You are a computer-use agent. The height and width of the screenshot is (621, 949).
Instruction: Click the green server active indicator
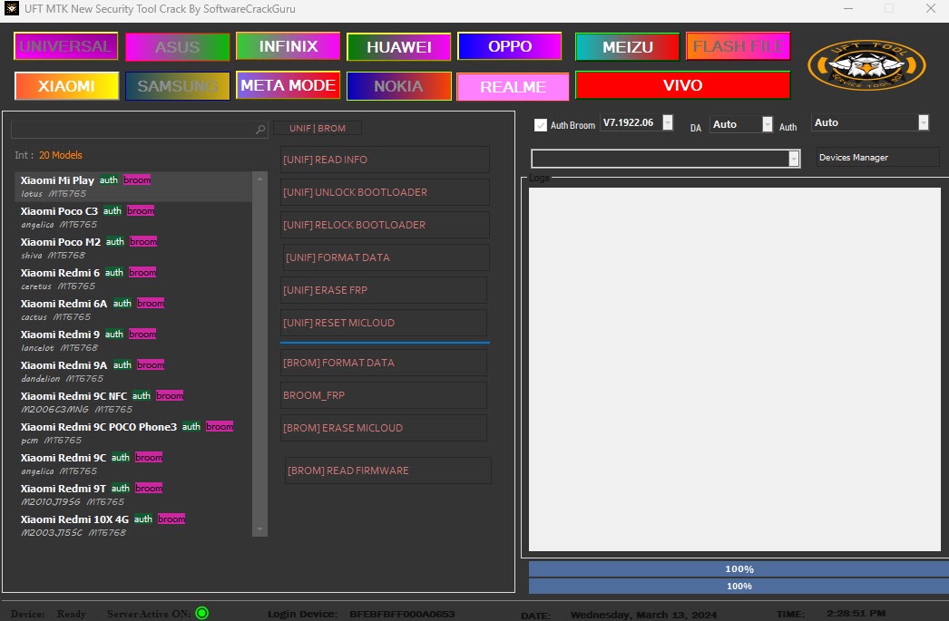202,613
